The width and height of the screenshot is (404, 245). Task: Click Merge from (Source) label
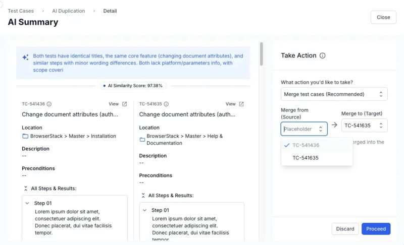click(x=294, y=113)
